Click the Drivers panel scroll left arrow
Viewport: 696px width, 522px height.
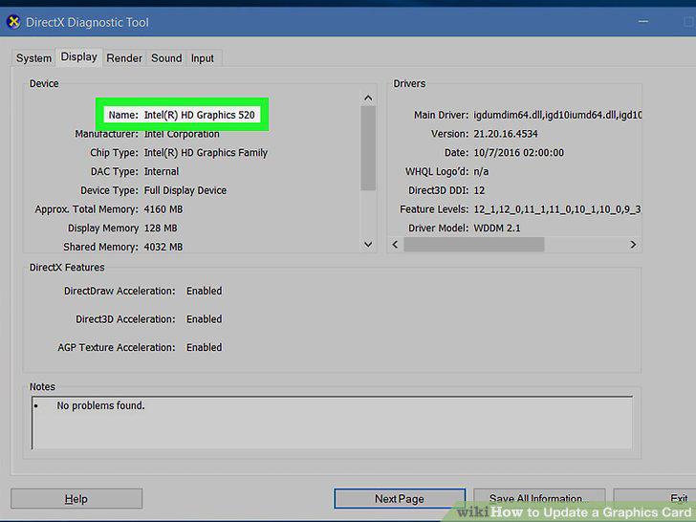(x=395, y=245)
